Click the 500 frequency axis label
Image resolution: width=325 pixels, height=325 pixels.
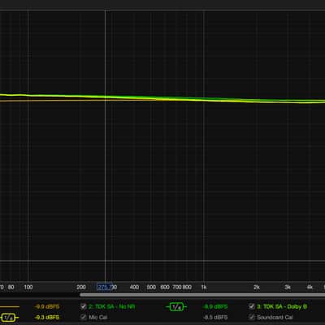[x=151, y=287]
